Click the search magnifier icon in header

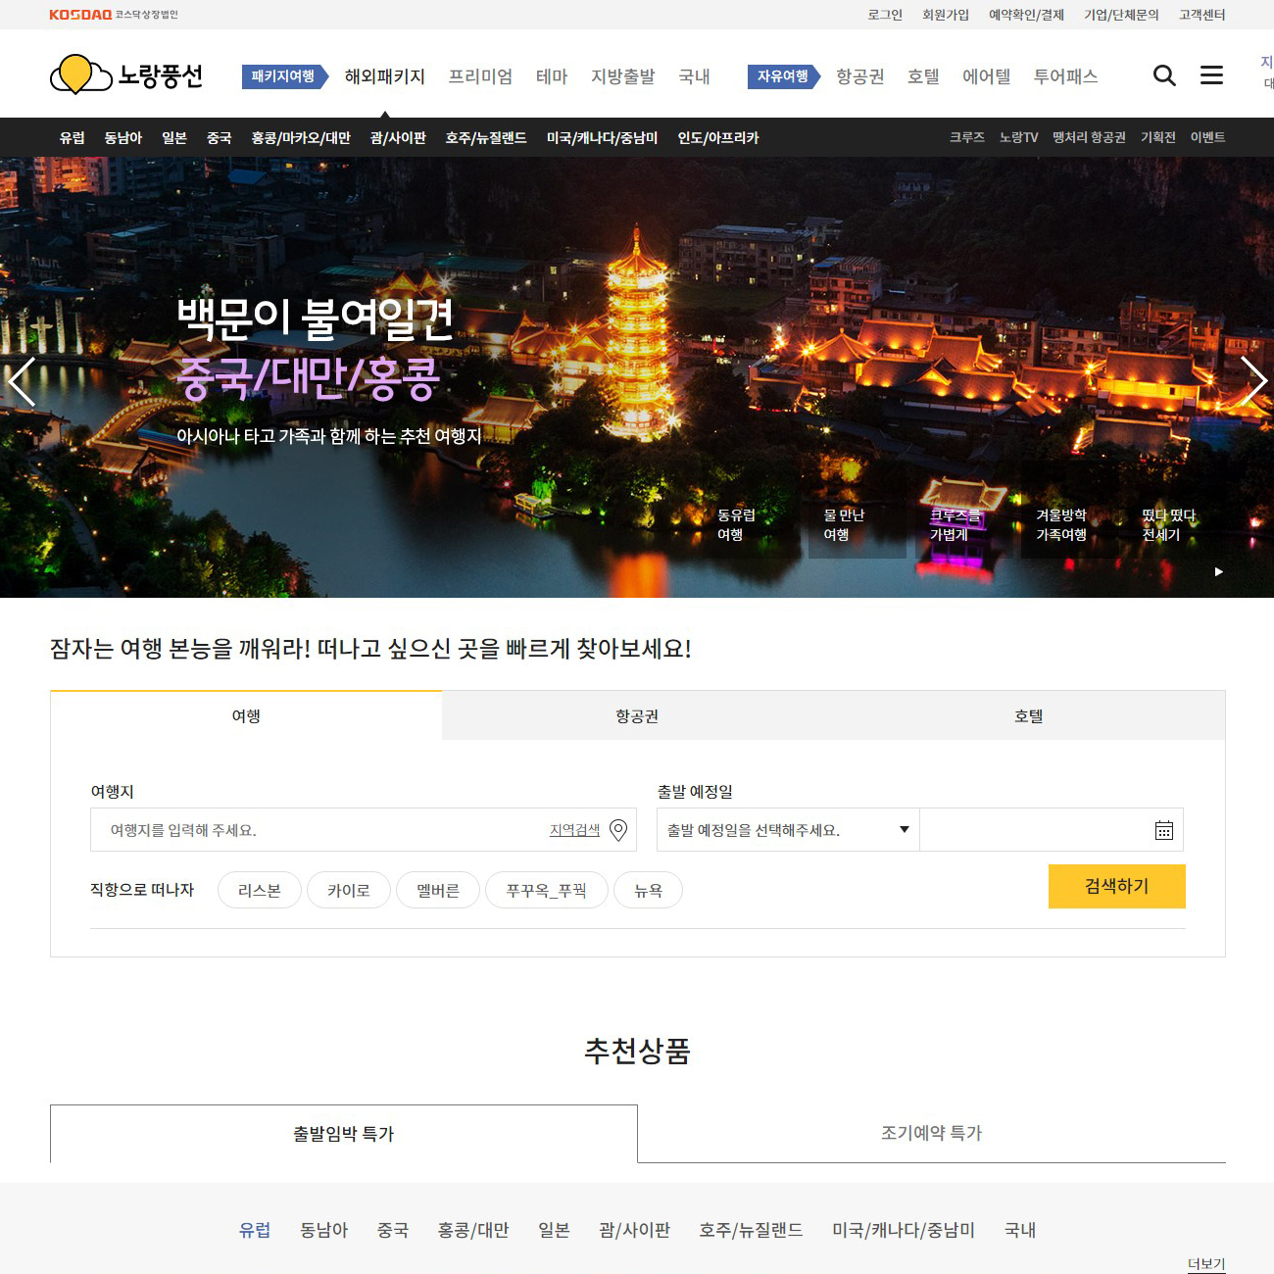pos(1163,75)
